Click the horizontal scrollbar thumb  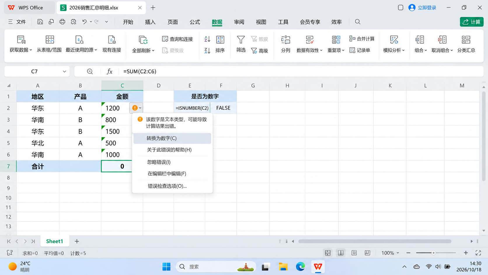[x=375, y=241]
